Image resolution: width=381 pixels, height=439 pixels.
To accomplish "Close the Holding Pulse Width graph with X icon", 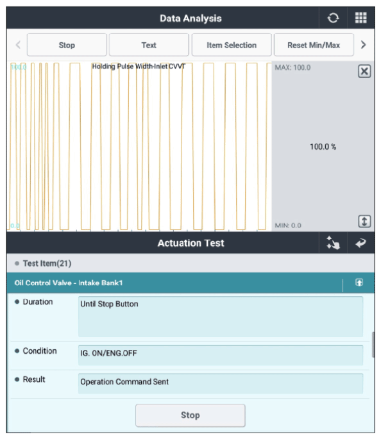I will pos(364,71).
